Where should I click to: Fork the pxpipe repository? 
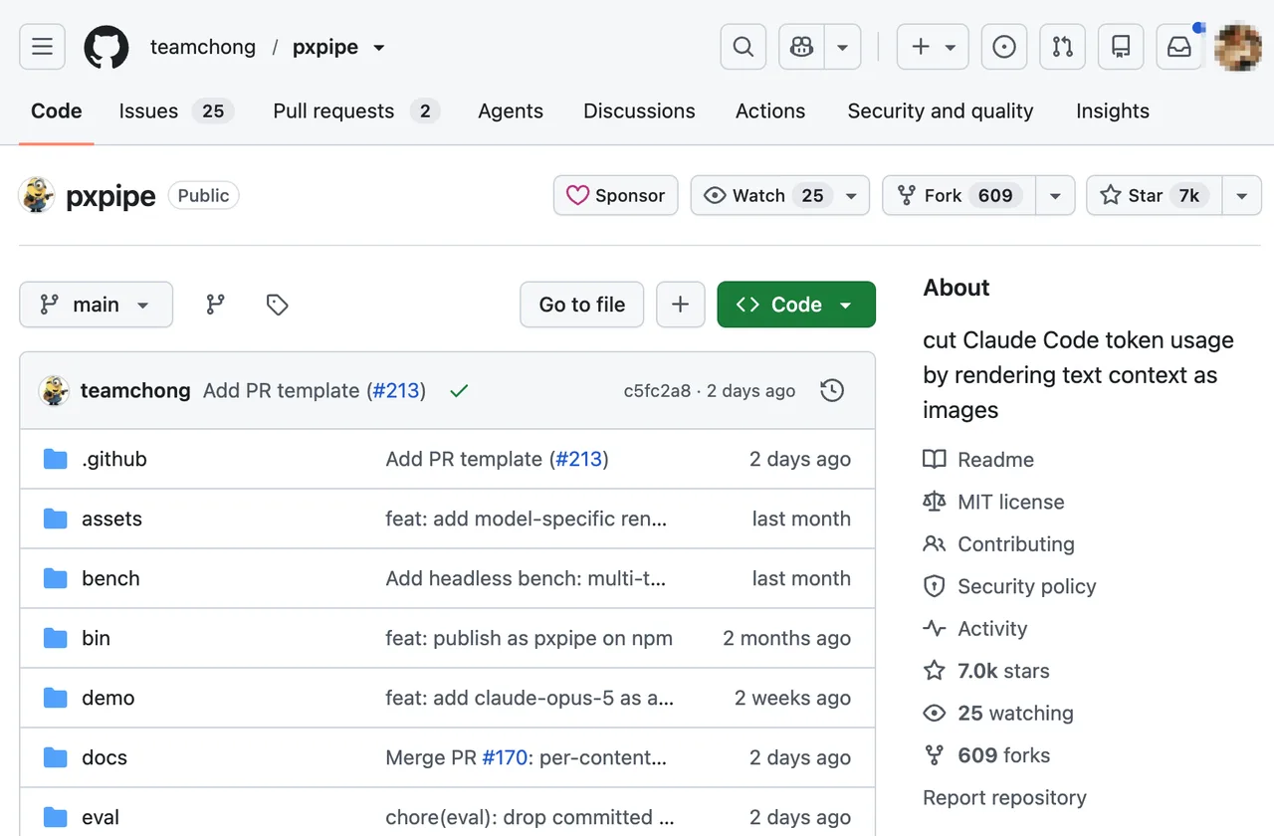(959, 196)
